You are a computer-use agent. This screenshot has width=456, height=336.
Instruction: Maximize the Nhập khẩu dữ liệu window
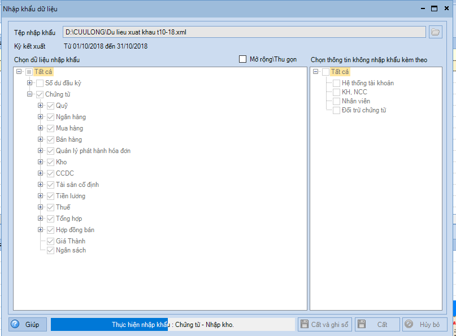pyautogui.click(x=435, y=8)
